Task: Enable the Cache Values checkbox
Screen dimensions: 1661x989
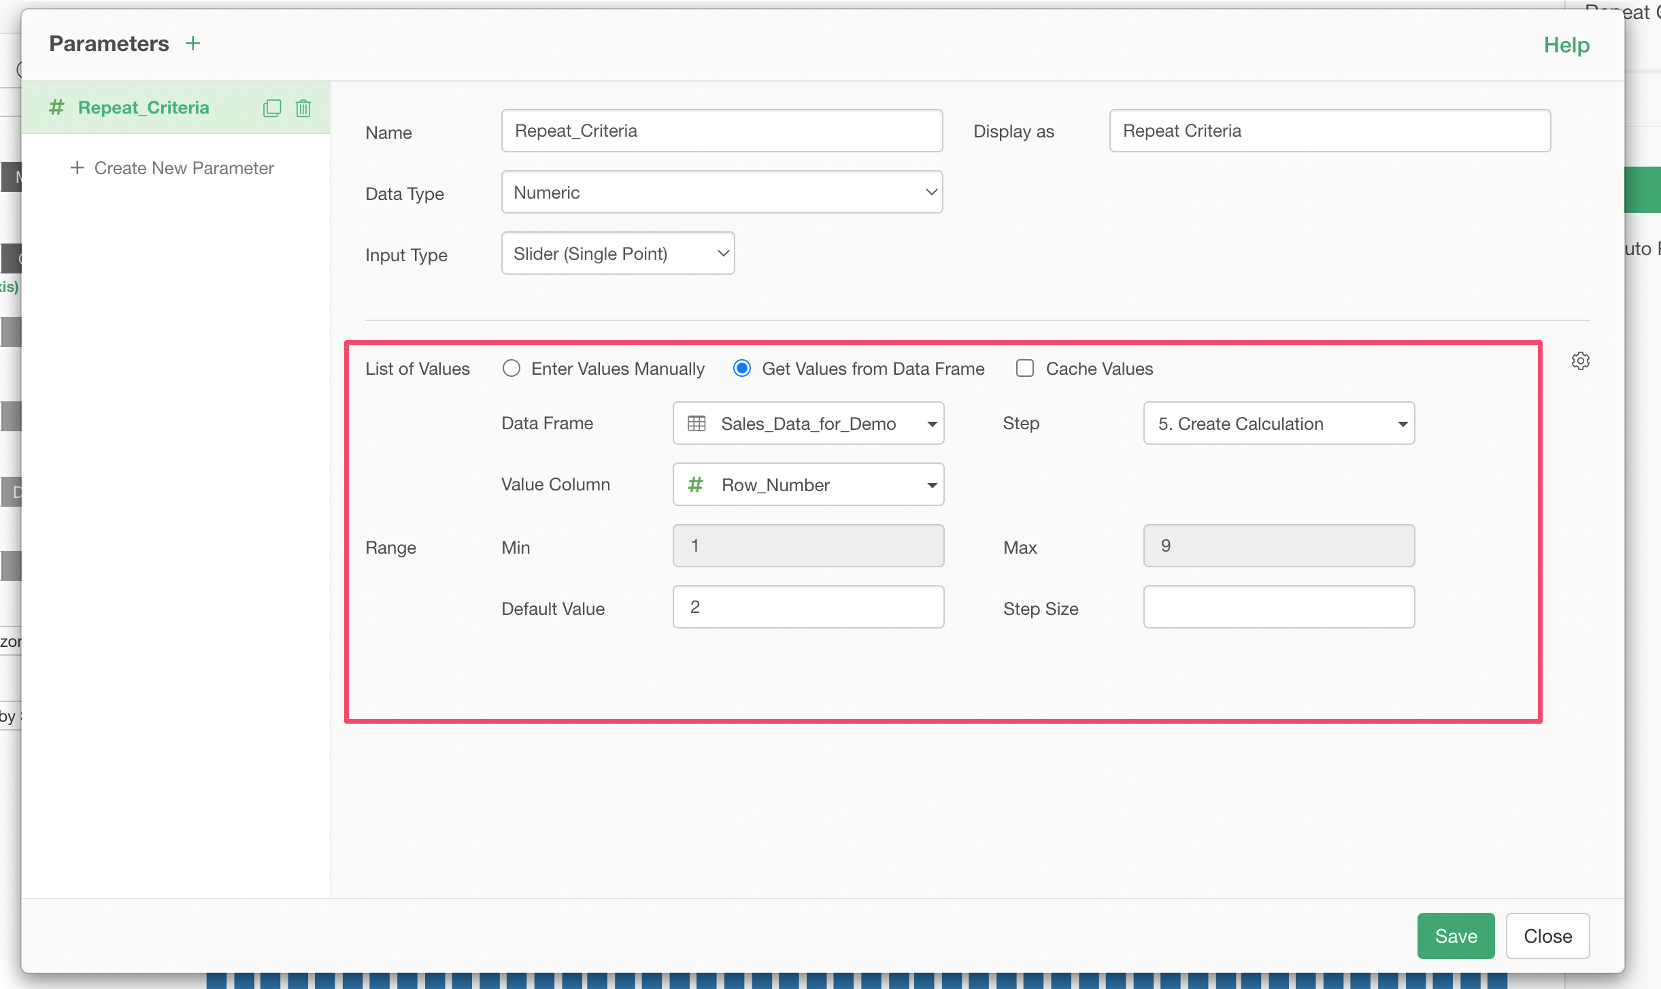Action: click(1024, 369)
